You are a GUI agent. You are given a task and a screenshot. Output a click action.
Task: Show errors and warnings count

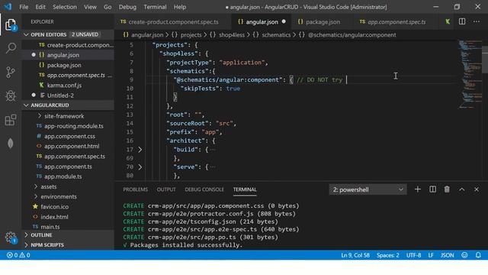coord(18,255)
